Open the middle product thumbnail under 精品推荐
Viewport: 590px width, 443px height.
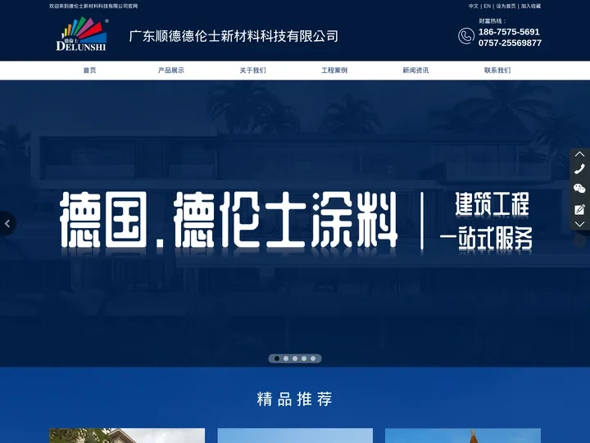295,436
